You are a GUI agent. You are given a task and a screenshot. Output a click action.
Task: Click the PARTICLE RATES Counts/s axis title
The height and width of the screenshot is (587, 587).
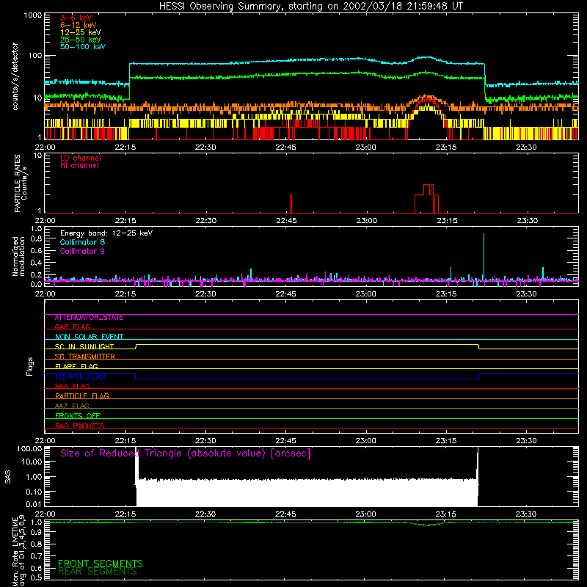(21, 183)
